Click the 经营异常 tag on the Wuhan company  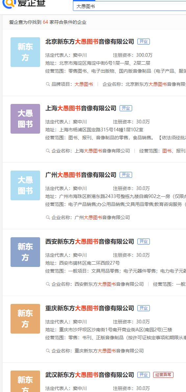coord(163,375)
